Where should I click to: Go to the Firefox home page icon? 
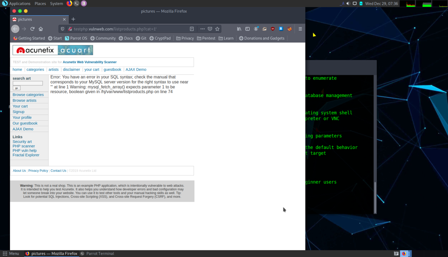41,29
